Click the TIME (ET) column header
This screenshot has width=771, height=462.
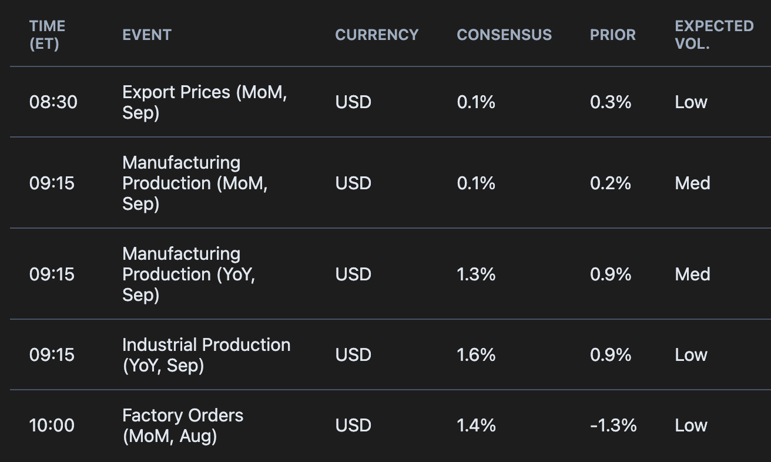(47, 35)
